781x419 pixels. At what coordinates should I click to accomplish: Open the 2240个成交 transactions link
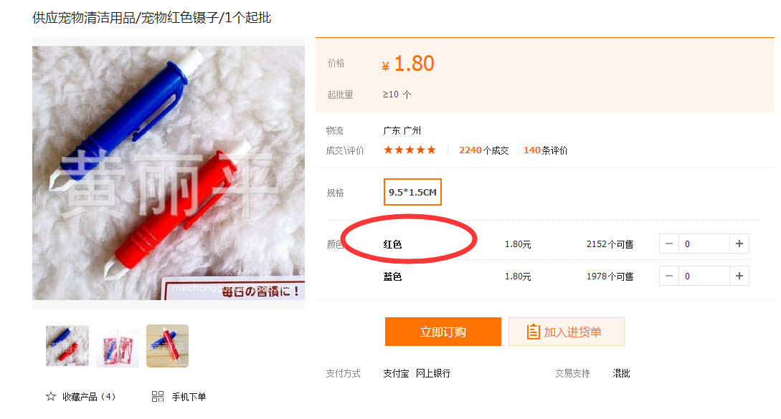point(483,150)
